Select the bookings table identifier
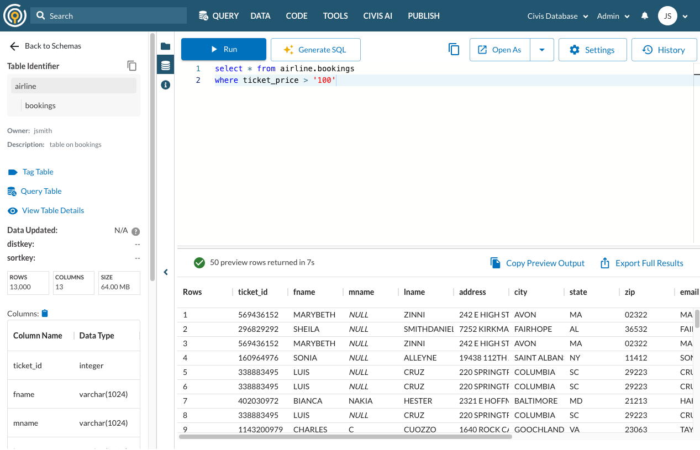Viewport: 700px width, 450px height. pyautogui.click(x=40, y=105)
